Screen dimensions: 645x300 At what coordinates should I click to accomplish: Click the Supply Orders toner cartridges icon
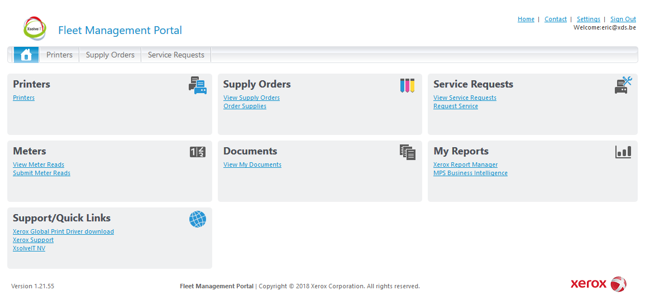coord(407,85)
